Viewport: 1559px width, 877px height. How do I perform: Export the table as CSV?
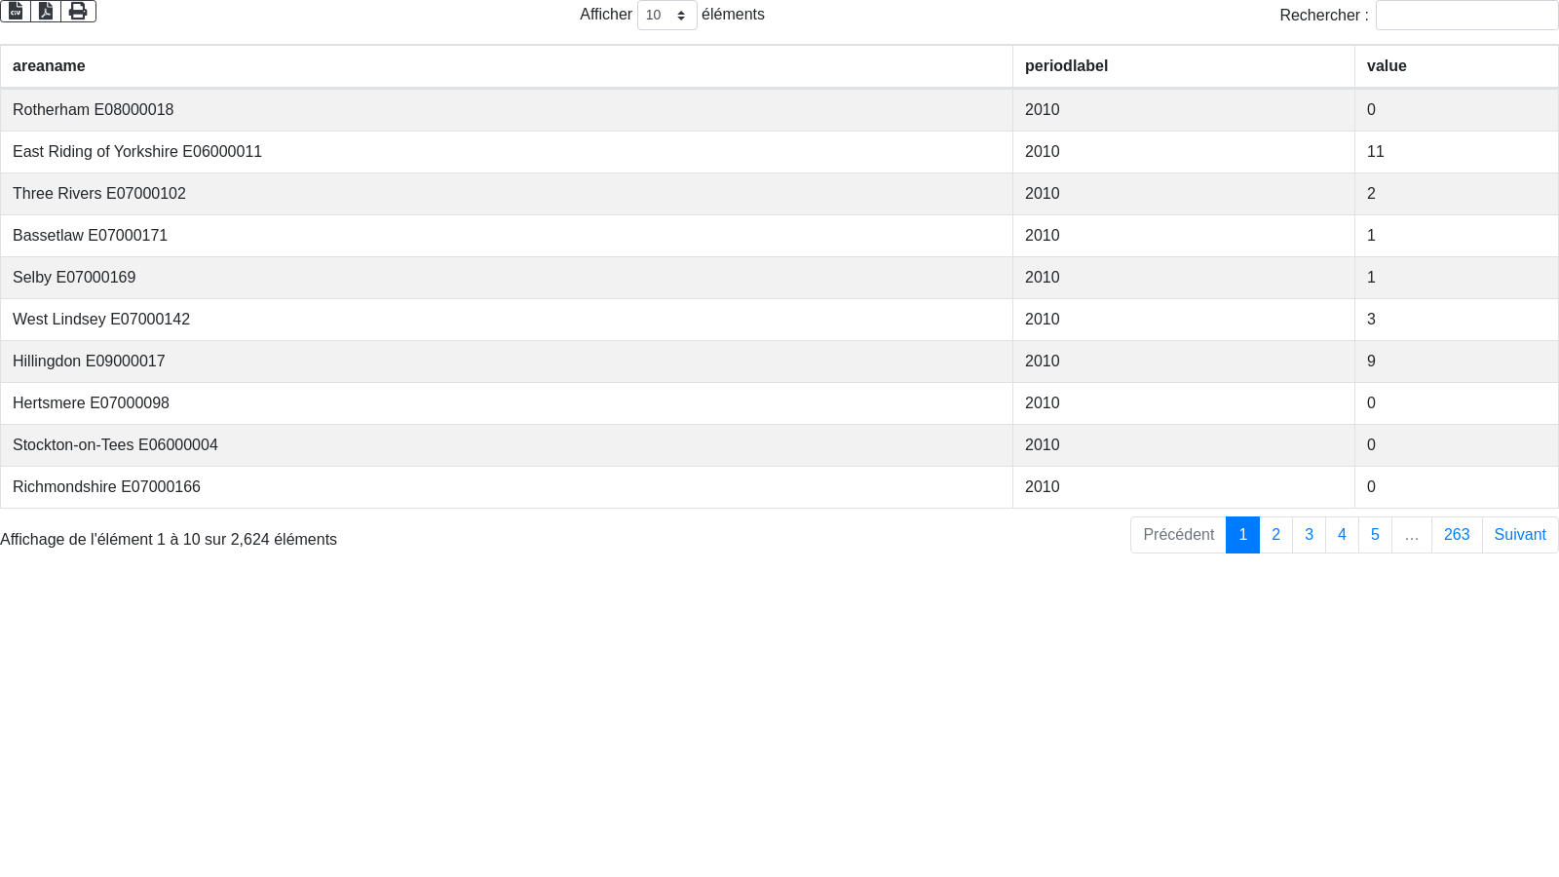tap(16, 11)
